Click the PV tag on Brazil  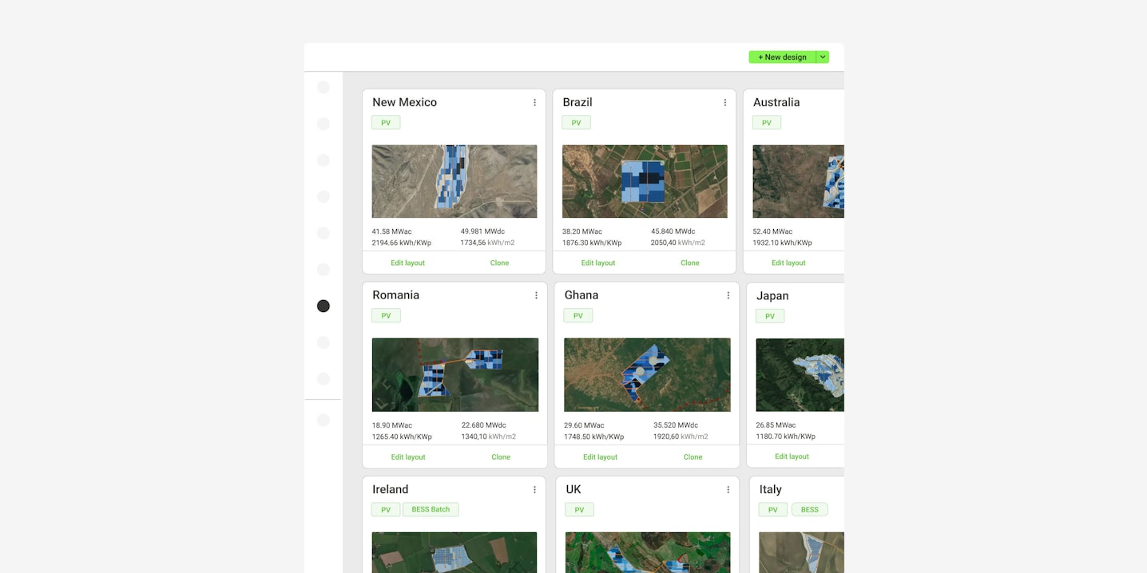click(x=576, y=123)
